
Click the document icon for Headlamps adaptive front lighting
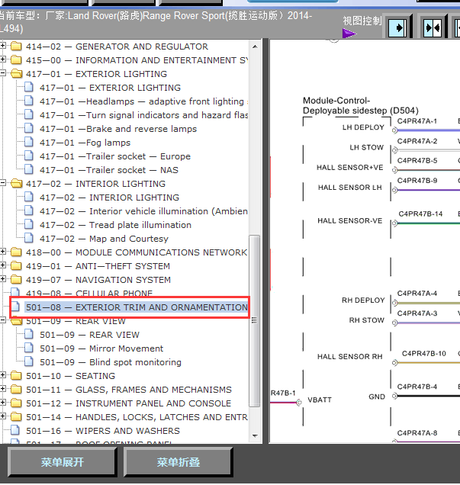(x=29, y=101)
